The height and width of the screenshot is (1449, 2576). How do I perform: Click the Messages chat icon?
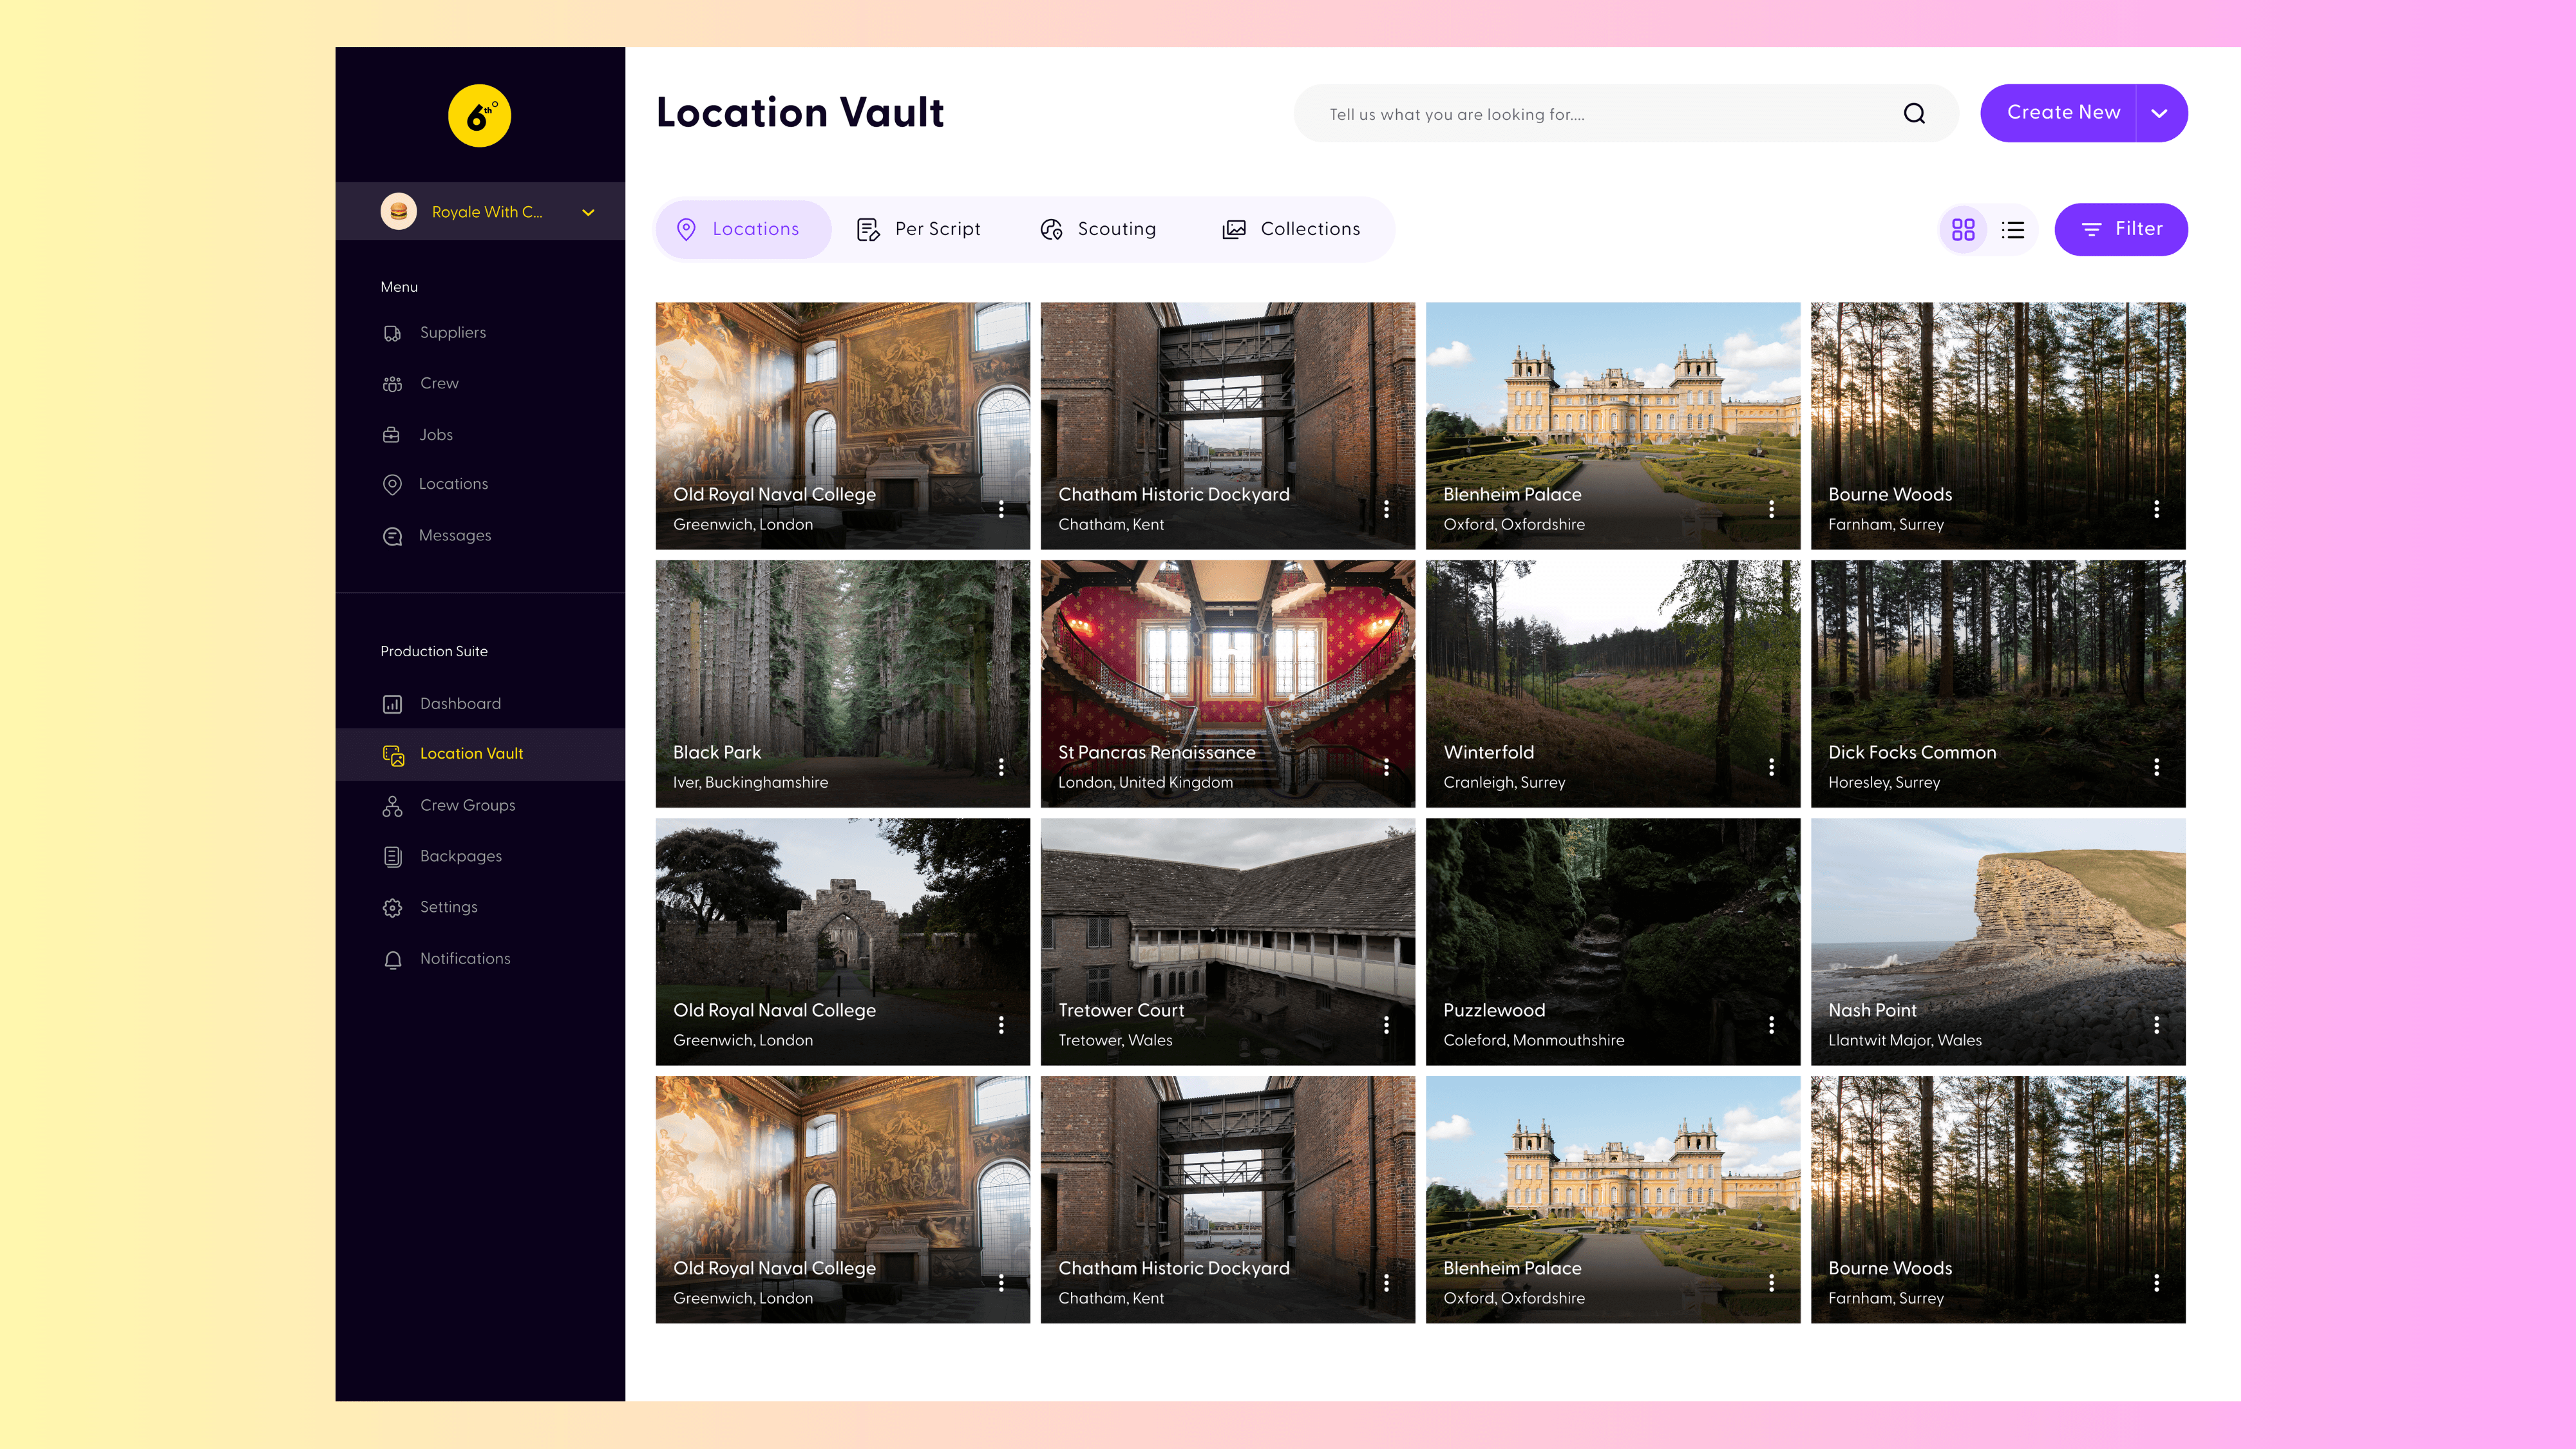pyautogui.click(x=392, y=536)
